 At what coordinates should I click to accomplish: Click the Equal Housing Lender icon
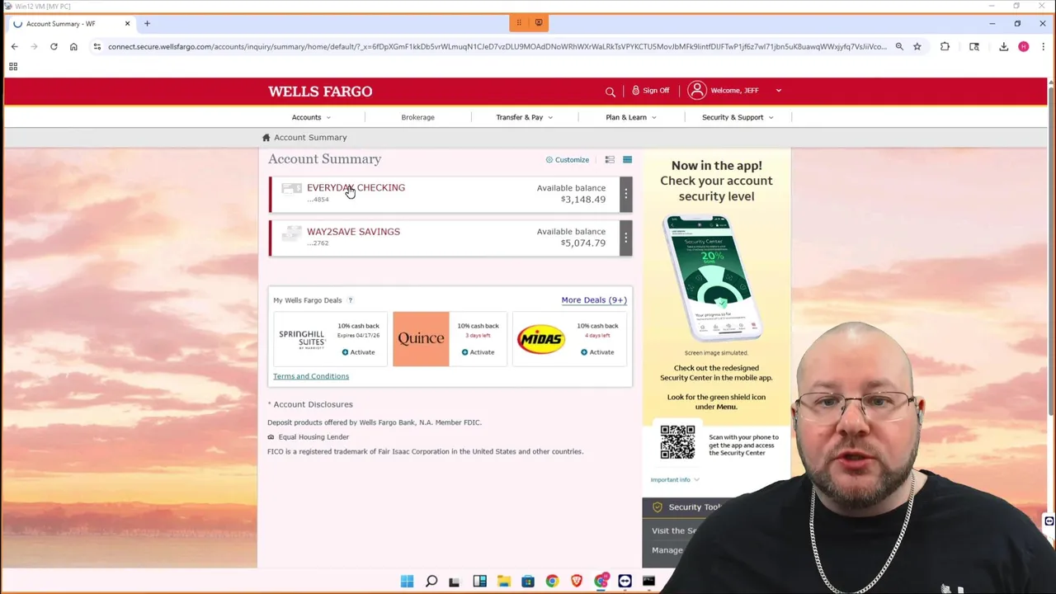pyautogui.click(x=271, y=437)
